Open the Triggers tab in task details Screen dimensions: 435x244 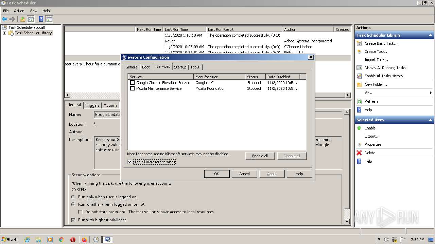[x=92, y=105]
